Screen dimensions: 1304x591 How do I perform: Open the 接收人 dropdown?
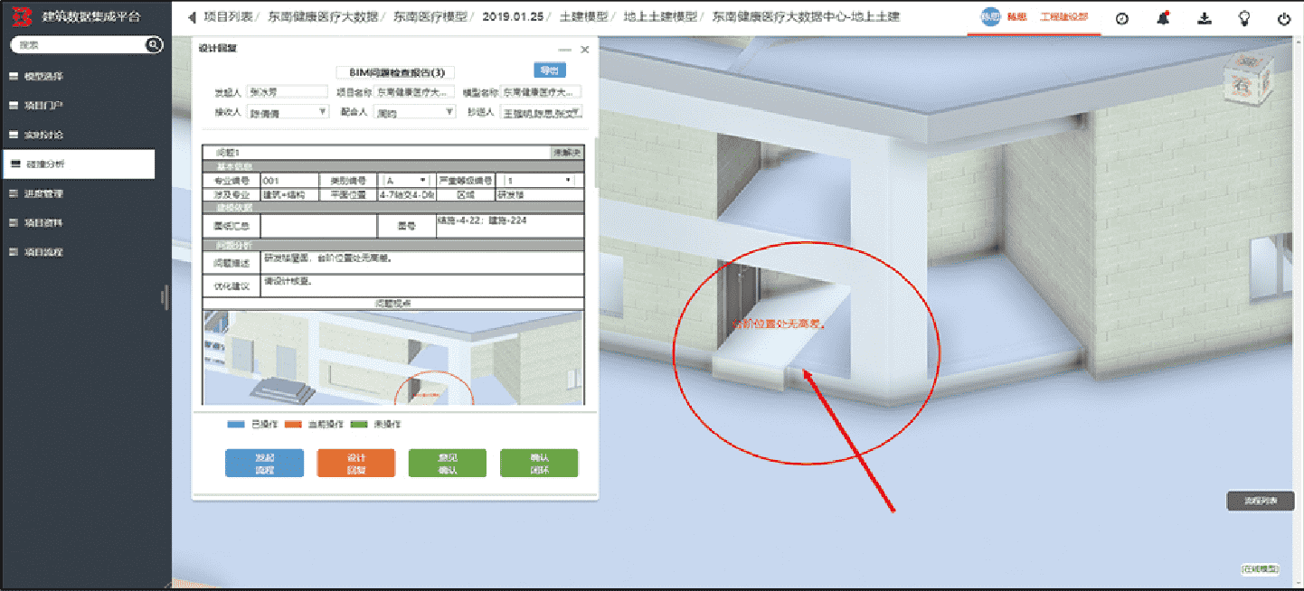(288, 113)
